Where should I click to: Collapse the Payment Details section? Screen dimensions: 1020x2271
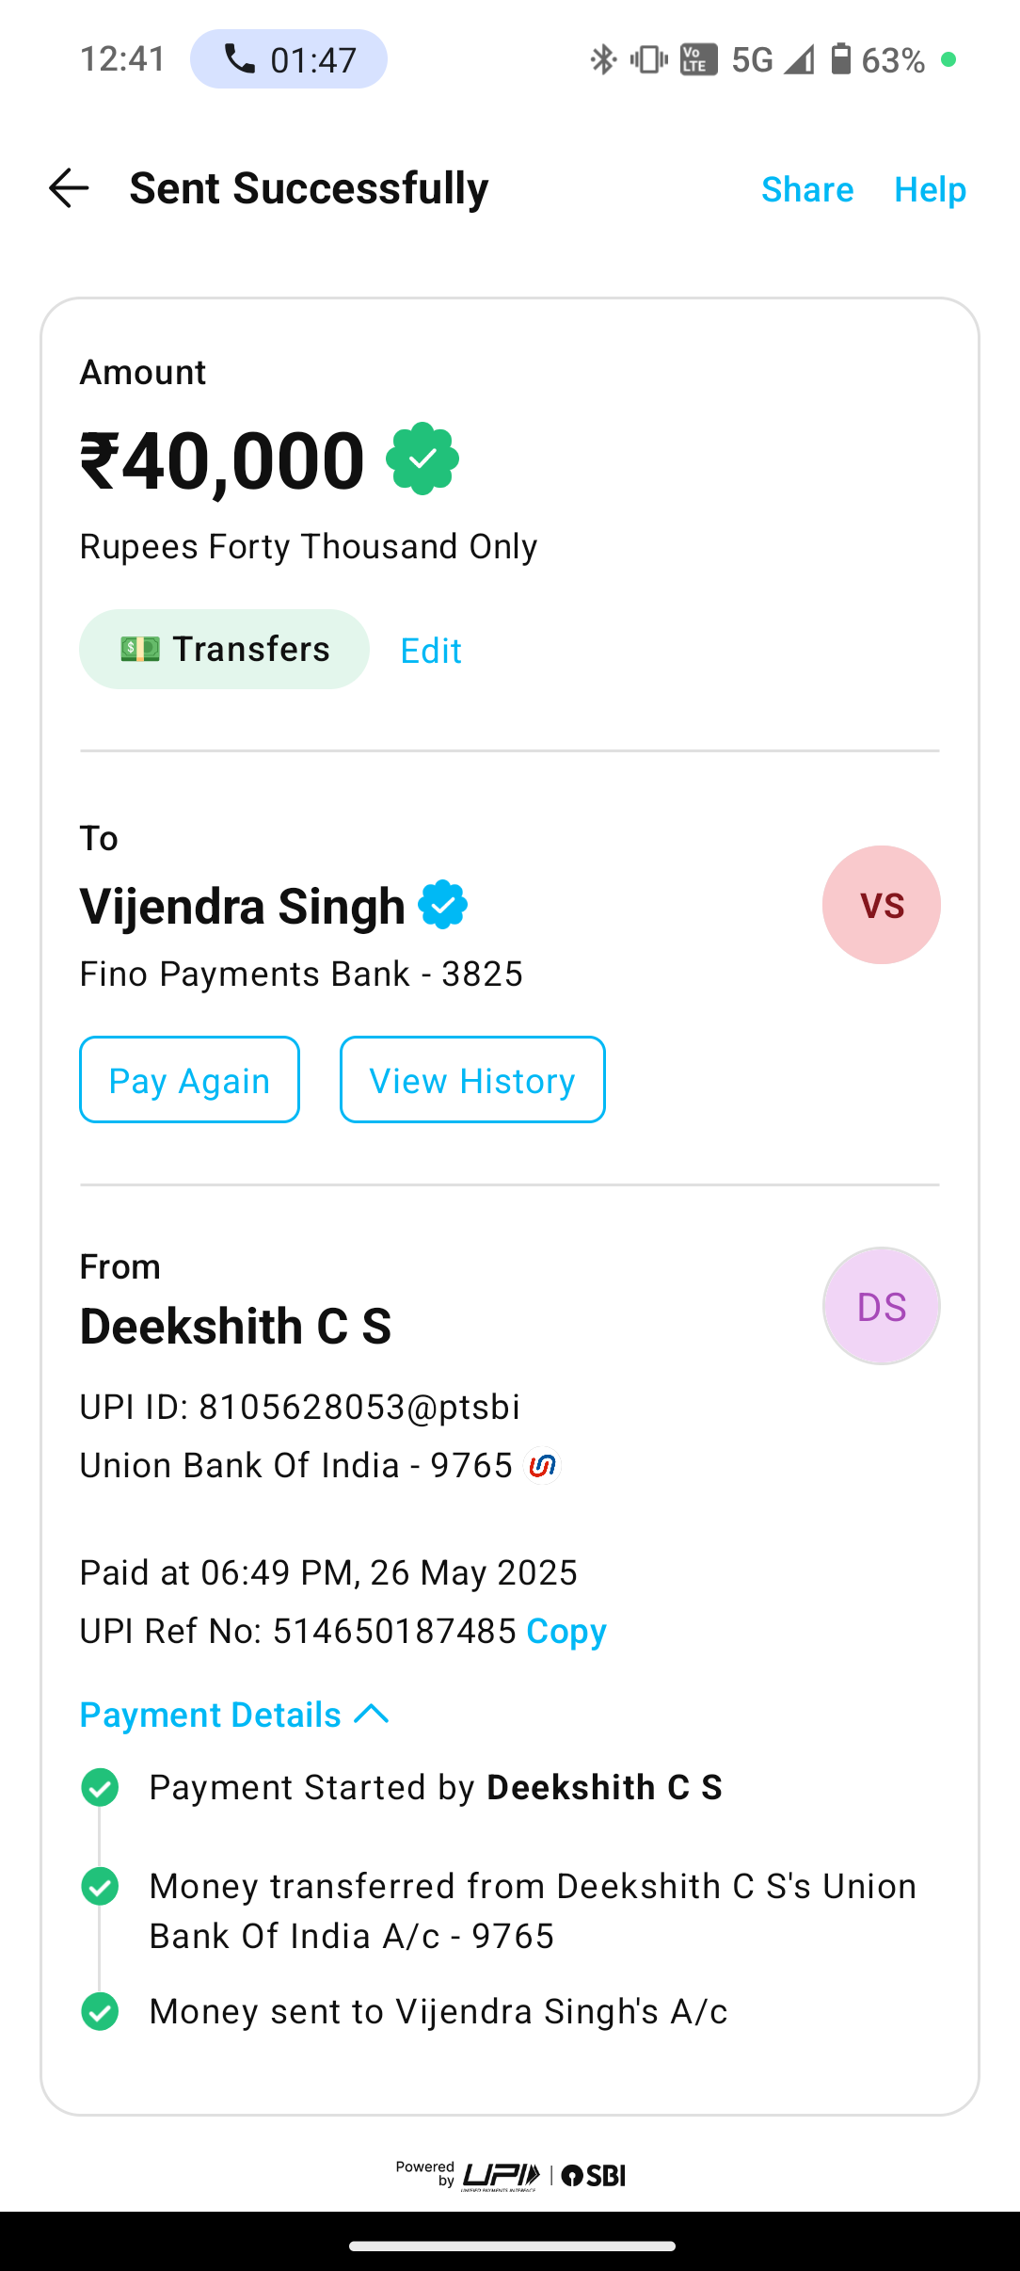[x=211, y=1715]
